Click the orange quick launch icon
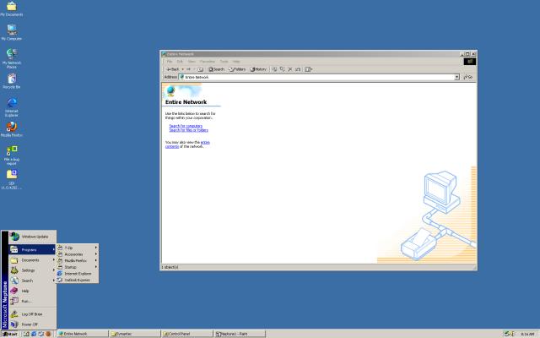The height and width of the screenshot is (338, 540). pos(48,334)
